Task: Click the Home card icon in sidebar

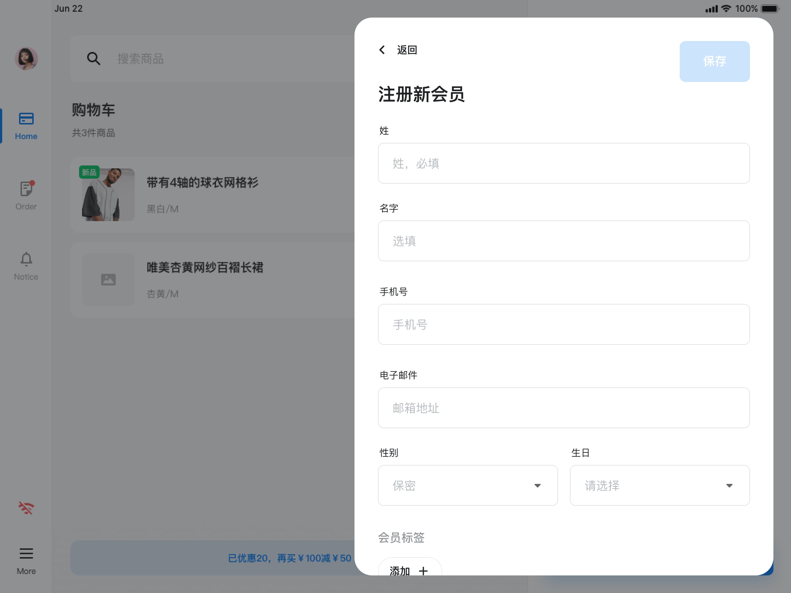Action: pyautogui.click(x=26, y=119)
